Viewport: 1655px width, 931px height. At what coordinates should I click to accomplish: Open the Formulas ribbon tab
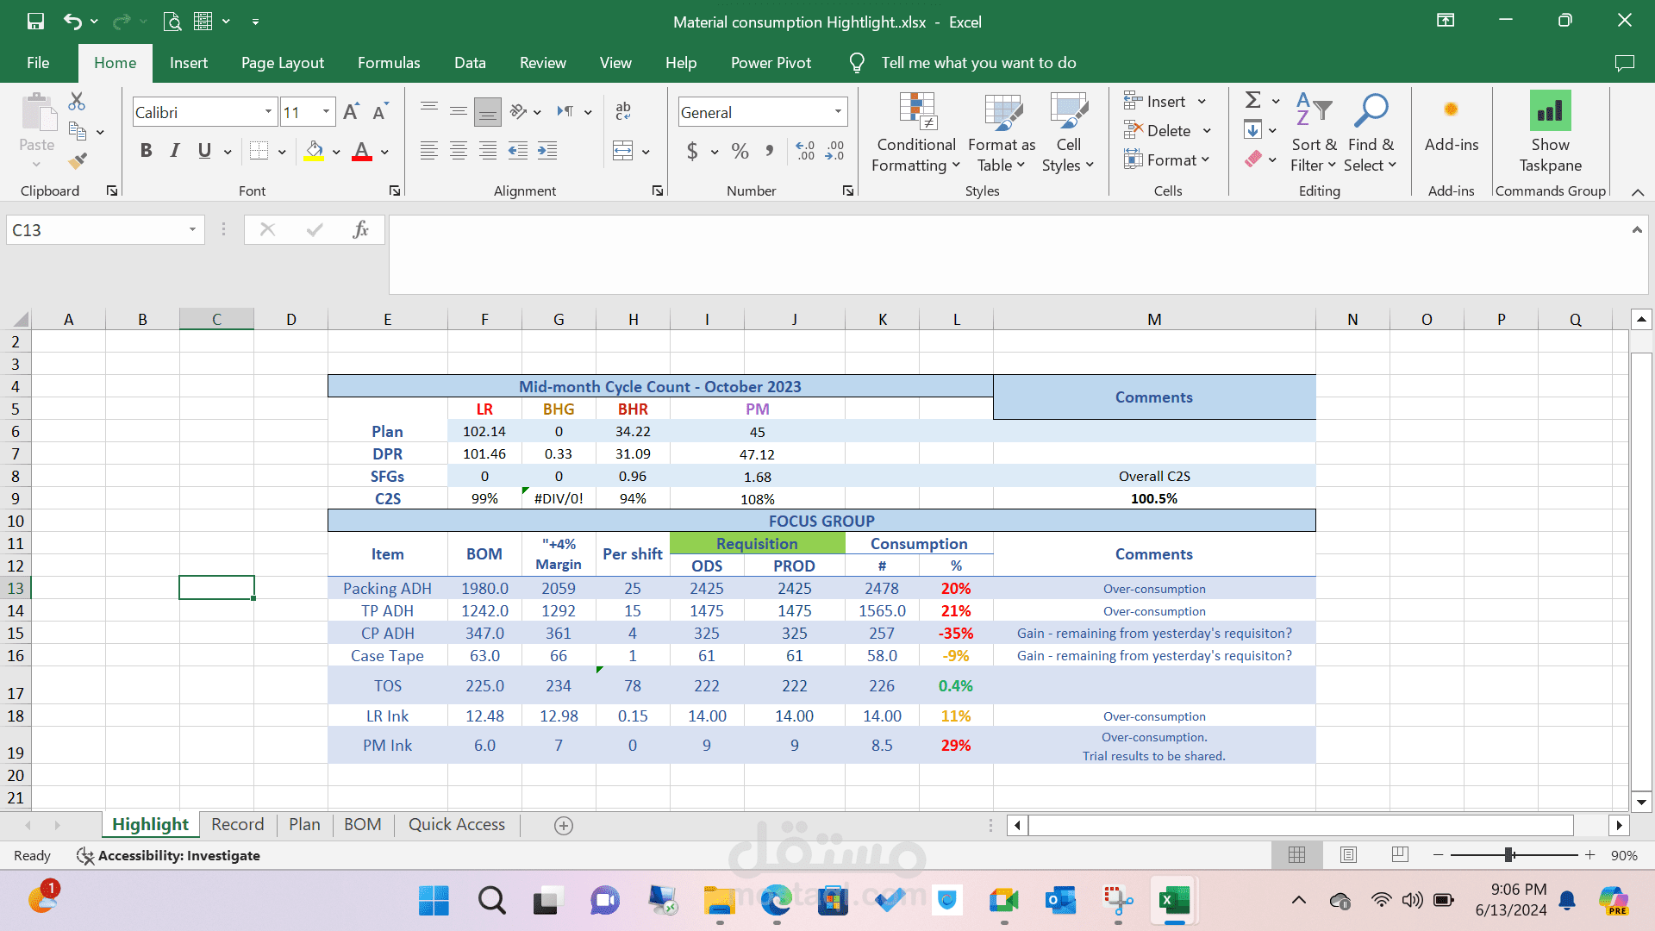point(389,63)
